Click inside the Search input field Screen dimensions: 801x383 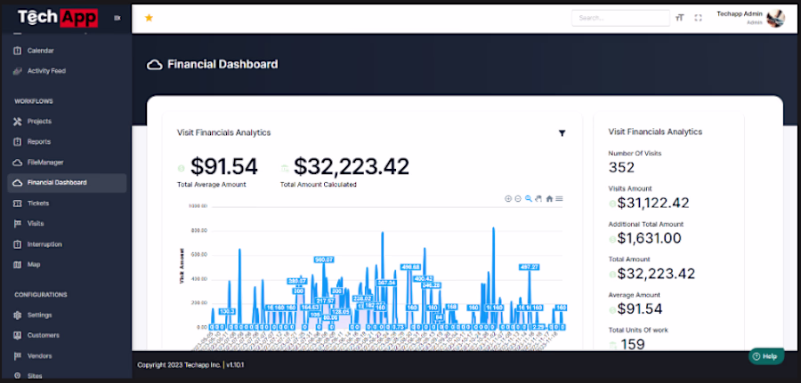pos(620,18)
